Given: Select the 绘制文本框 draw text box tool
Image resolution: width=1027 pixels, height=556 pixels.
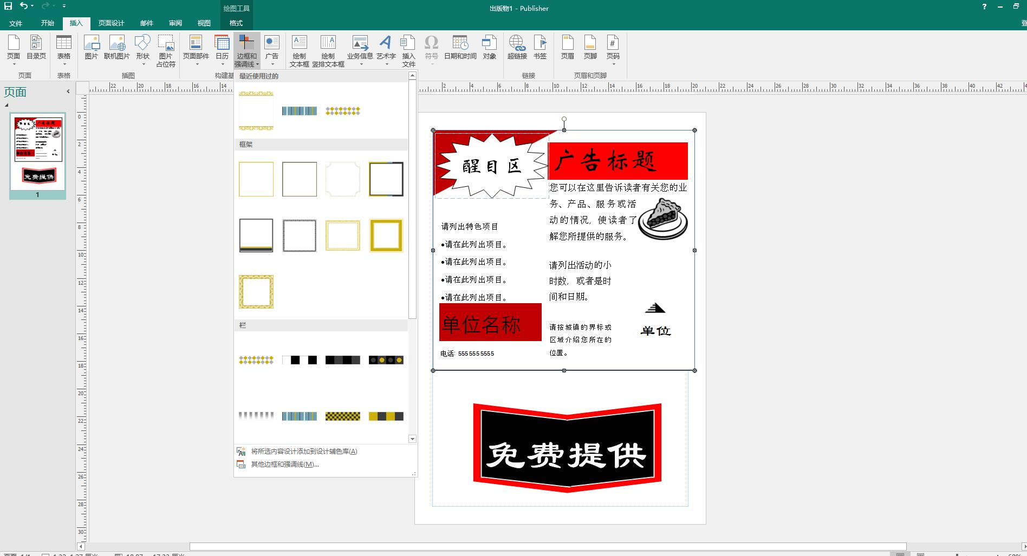Looking at the screenshot, I should [x=299, y=49].
